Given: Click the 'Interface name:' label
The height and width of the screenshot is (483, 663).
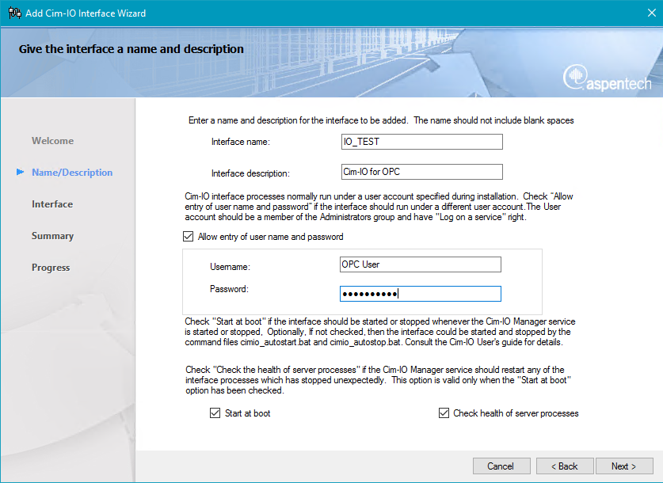Looking at the screenshot, I should point(241,142).
